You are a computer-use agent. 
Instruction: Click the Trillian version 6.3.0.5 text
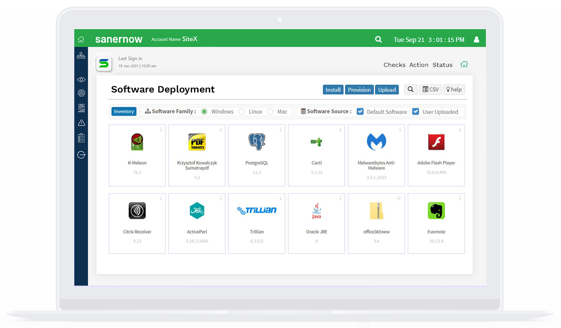point(257,241)
